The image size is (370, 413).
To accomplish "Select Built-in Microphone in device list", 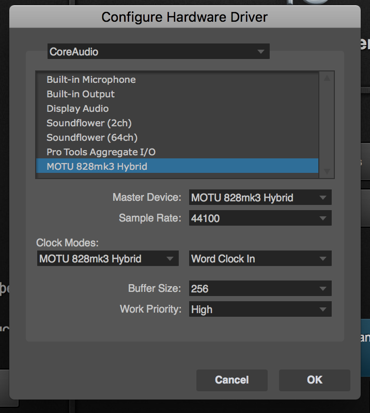I will 91,80.
